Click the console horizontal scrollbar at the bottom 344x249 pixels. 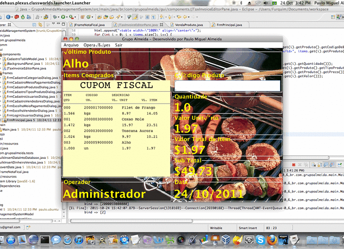131,221
